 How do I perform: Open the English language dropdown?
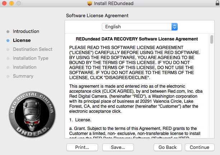tap(140, 27)
